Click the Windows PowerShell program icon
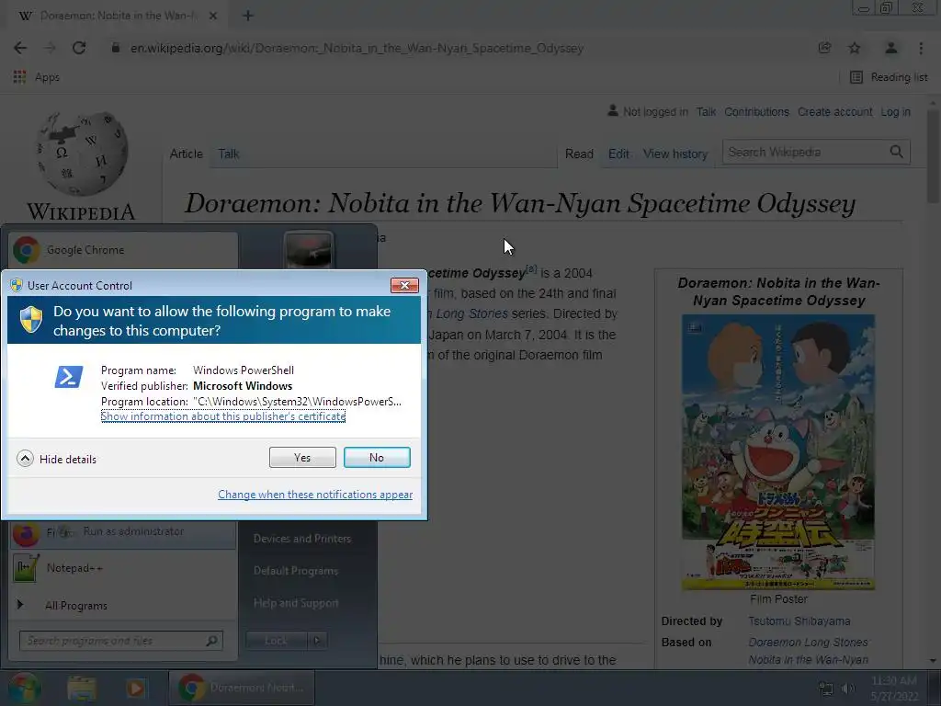Screen dimensions: 941x706 coord(68,377)
